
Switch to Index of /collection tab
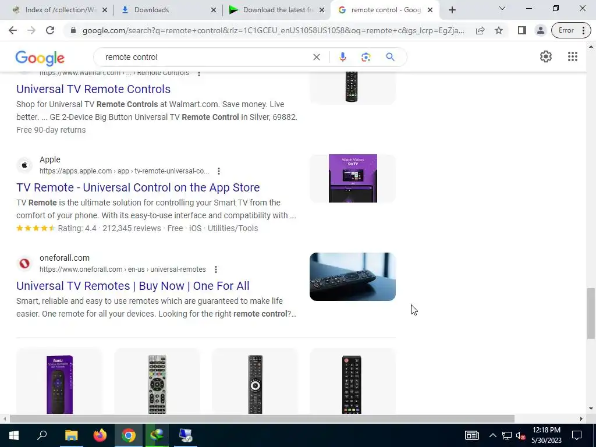[61, 10]
